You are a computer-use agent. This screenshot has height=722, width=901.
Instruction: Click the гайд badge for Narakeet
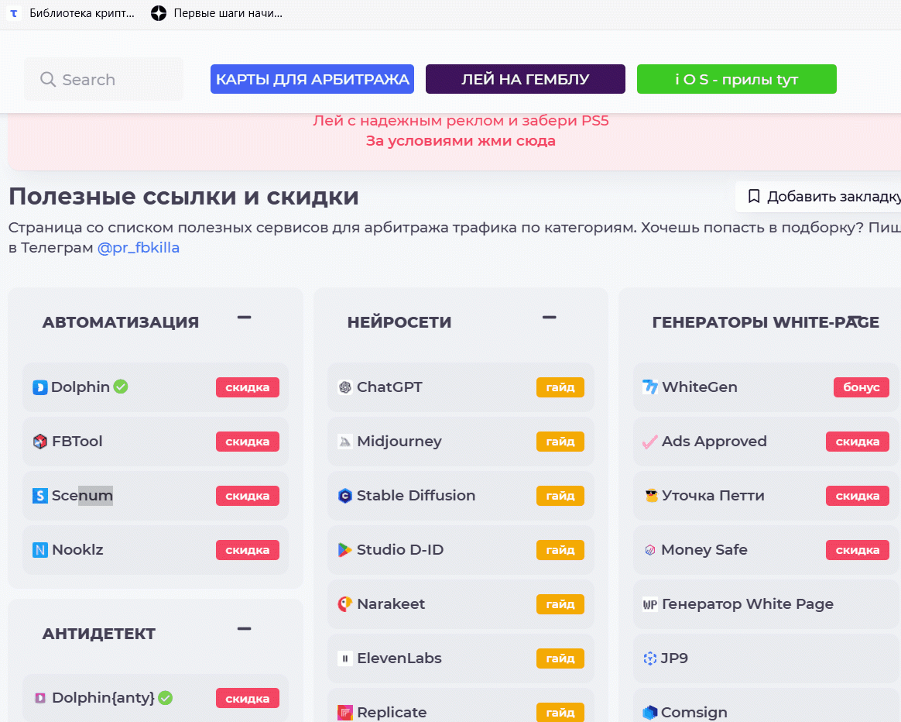tap(560, 604)
